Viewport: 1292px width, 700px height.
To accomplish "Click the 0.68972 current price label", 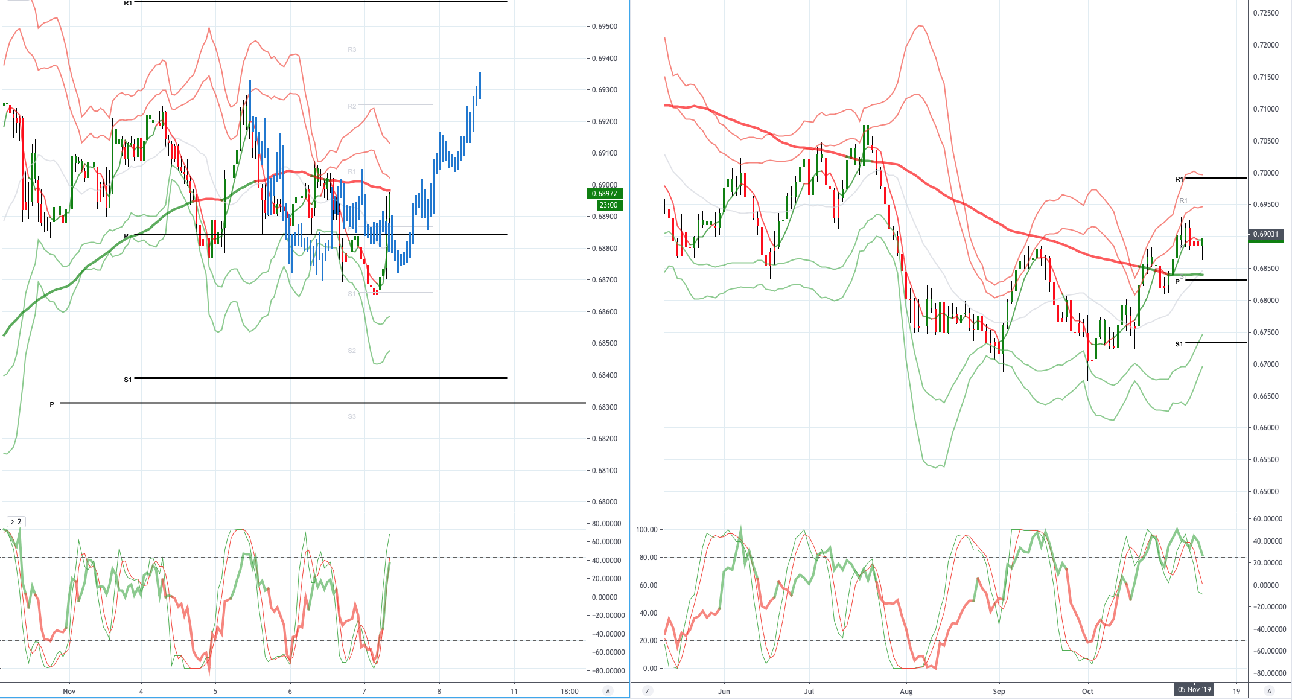I will [x=604, y=194].
